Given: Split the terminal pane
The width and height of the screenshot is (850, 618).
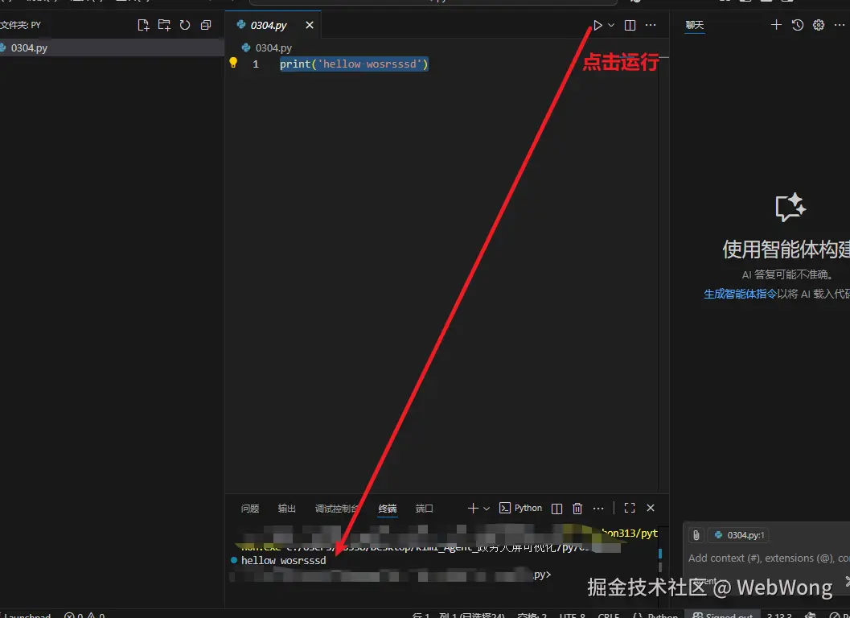Looking at the screenshot, I should point(556,508).
